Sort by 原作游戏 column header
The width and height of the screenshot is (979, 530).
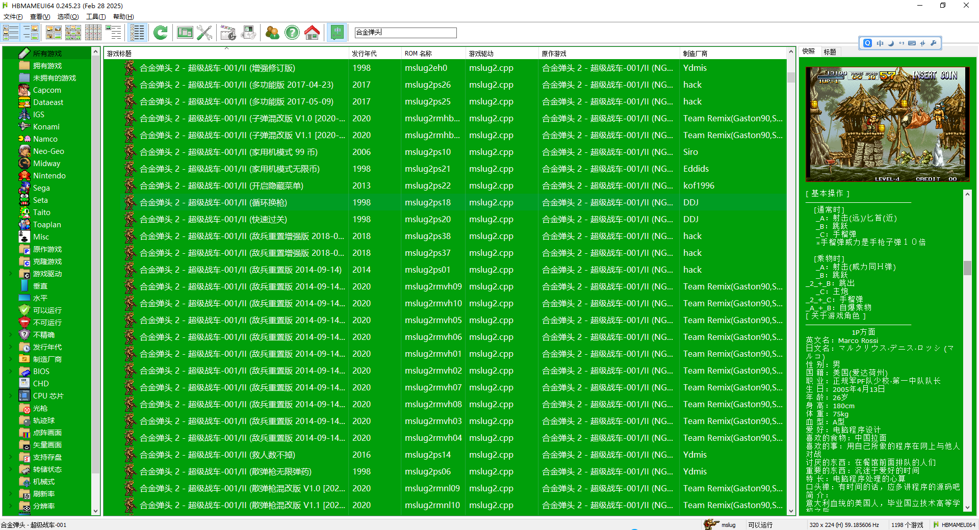click(x=609, y=53)
